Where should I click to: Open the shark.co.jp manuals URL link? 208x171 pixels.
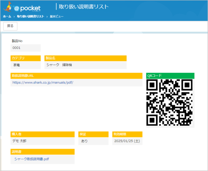43,83
